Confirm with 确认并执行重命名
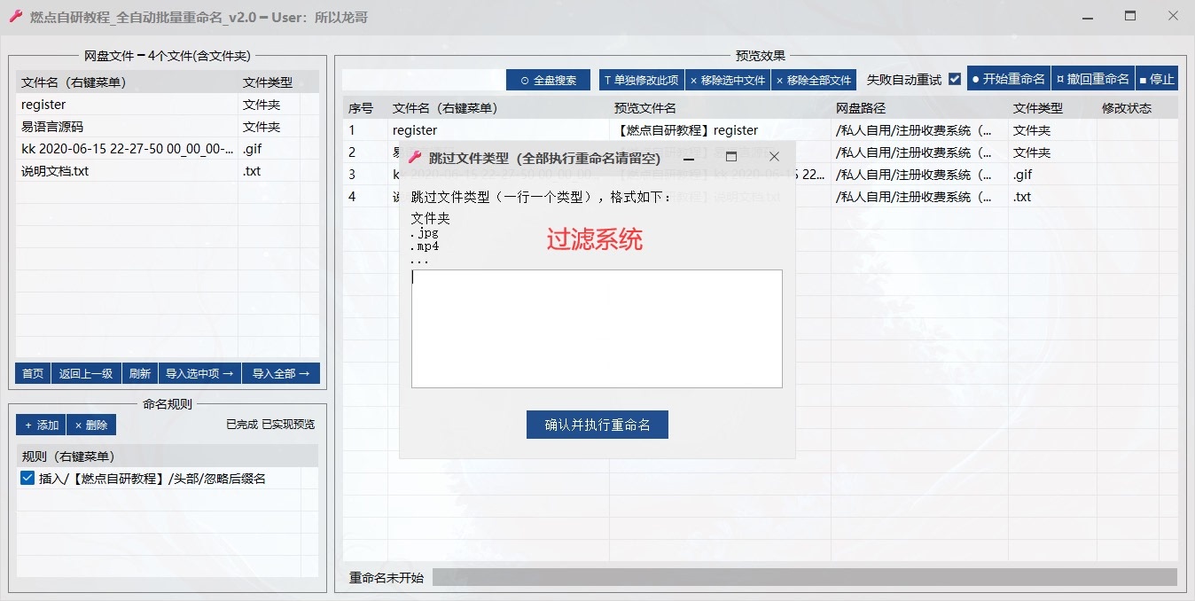This screenshot has width=1195, height=601. coord(597,425)
